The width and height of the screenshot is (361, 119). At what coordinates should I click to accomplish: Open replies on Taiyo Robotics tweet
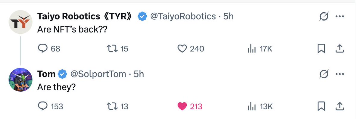click(48, 49)
